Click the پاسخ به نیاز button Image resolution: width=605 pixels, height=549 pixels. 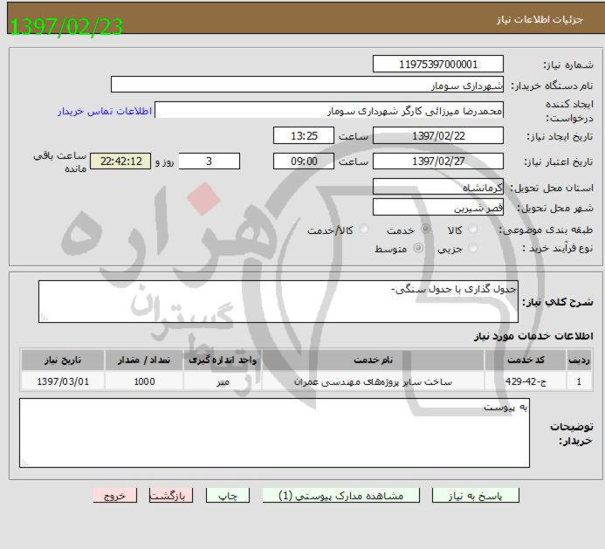(x=475, y=496)
